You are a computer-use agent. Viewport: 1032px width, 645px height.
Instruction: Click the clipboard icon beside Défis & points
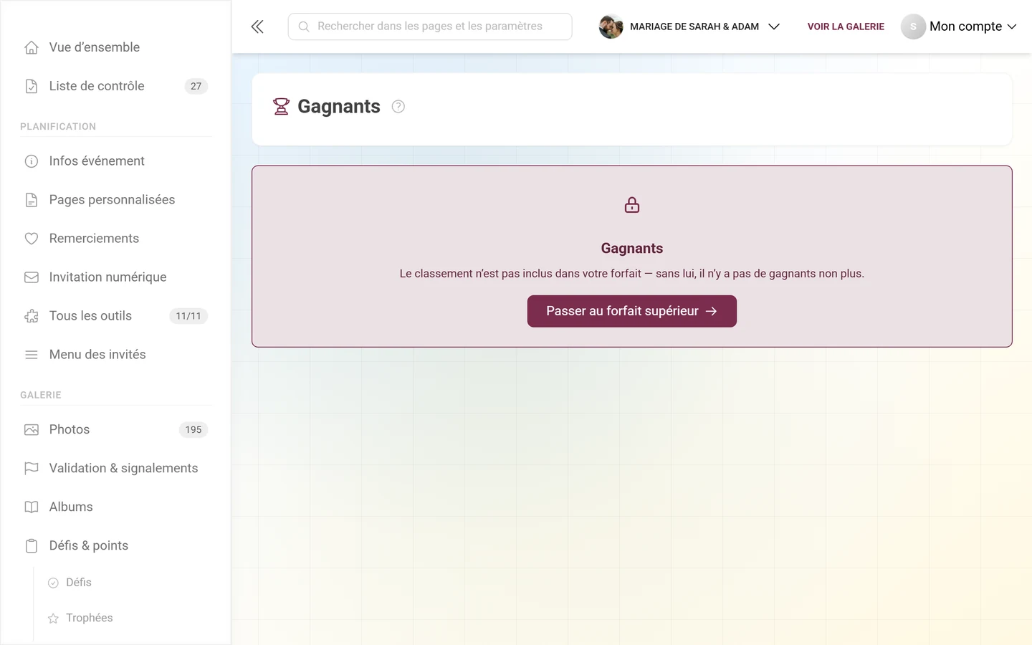coord(32,546)
